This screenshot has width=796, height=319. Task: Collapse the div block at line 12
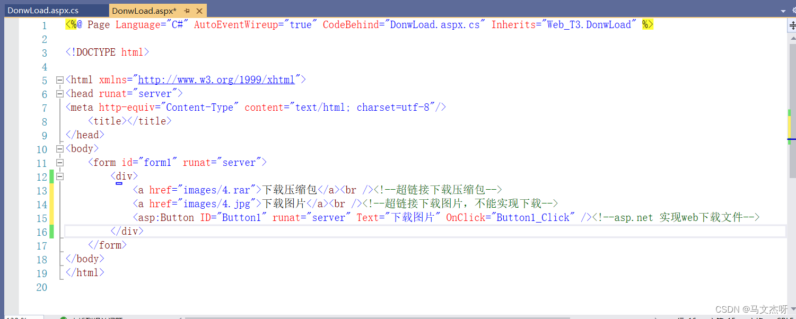tap(59, 176)
